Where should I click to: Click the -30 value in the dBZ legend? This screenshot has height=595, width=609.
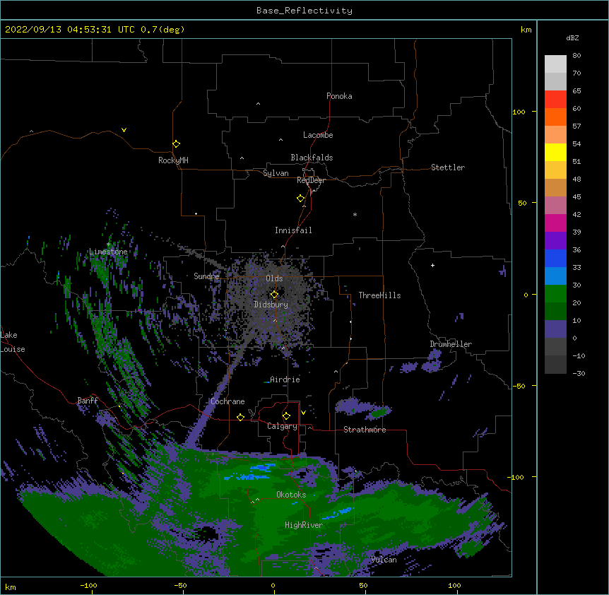pos(579,374)
